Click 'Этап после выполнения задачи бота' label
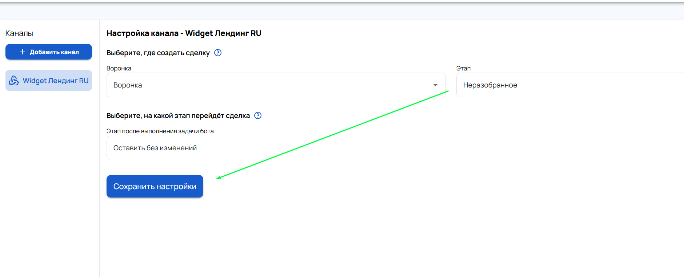 (160, 131)
